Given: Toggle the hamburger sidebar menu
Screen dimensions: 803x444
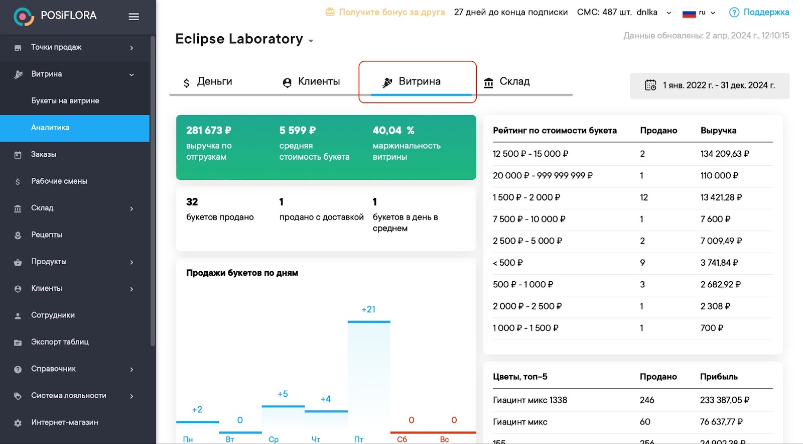Looking at the screenshot, I should tap(133, 17).
